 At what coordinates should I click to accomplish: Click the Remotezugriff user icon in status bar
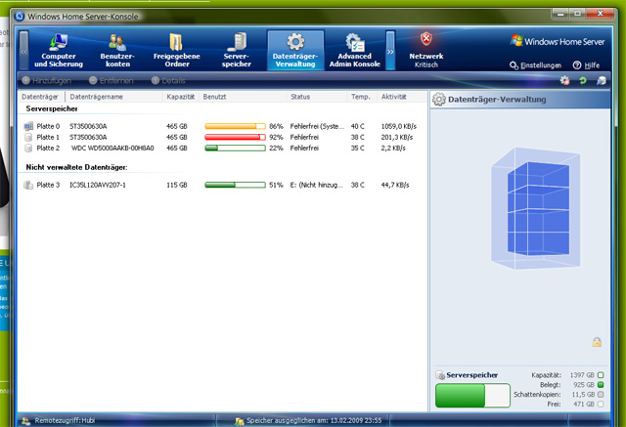pyautogui.click(x=26, y=420)
